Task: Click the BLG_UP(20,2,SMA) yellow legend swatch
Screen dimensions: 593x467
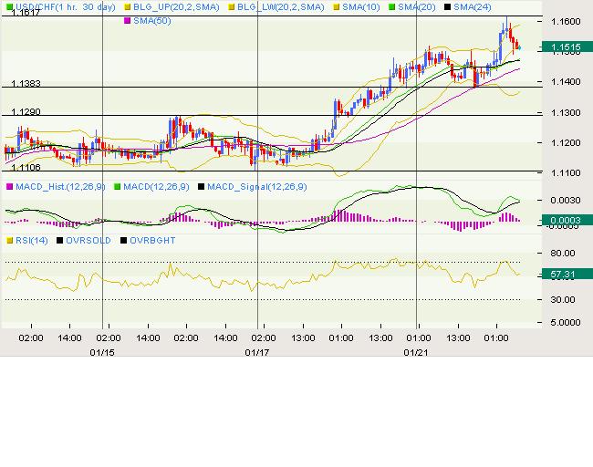Action: 128,7
